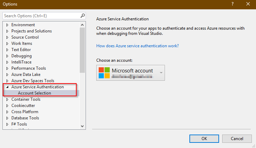Expand the Azure Dev Spaces Tools node
Viewport: 256px width, 148px height.
point(7,81)
